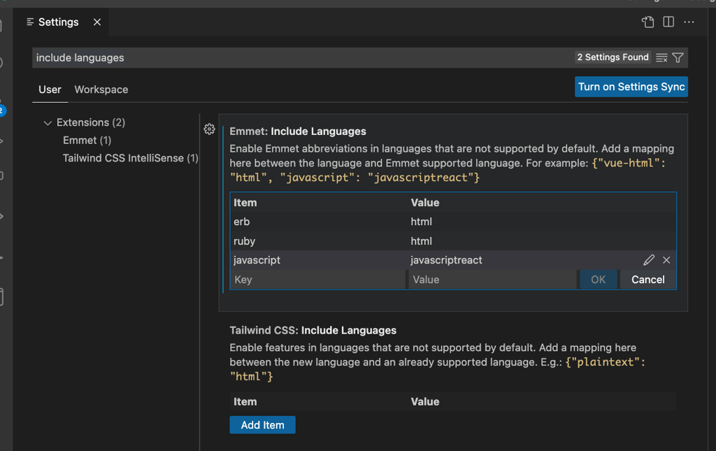Click the gear icon beside Emmet setting
716x451 pixels.
tap(209, 129)
